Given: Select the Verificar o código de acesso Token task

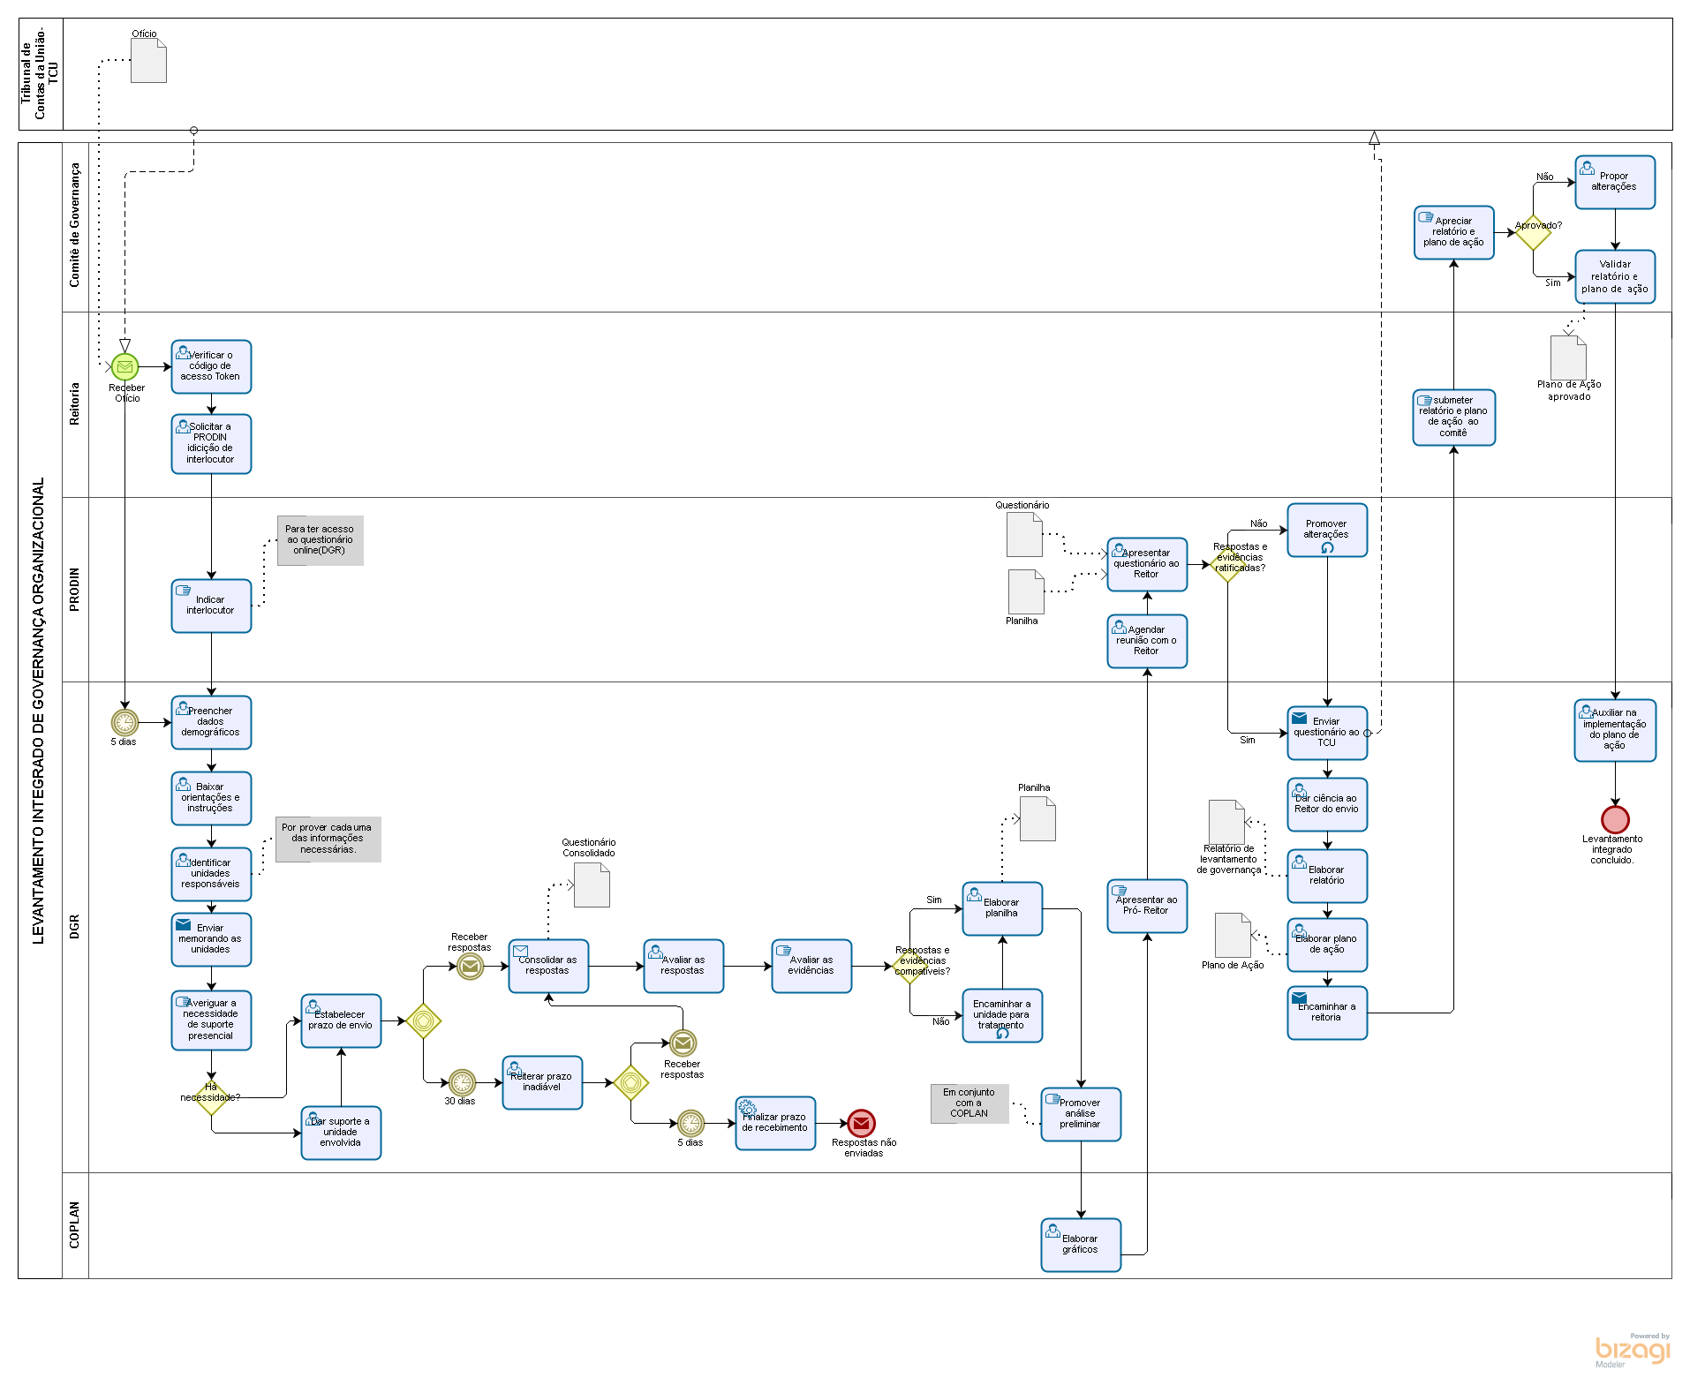Looking at the screenshot, I should pyautogui.click(x=211, y=366).
